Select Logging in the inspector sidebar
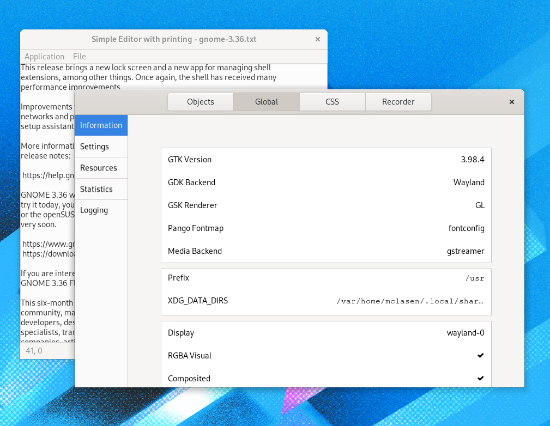 (x=101, y=210)
